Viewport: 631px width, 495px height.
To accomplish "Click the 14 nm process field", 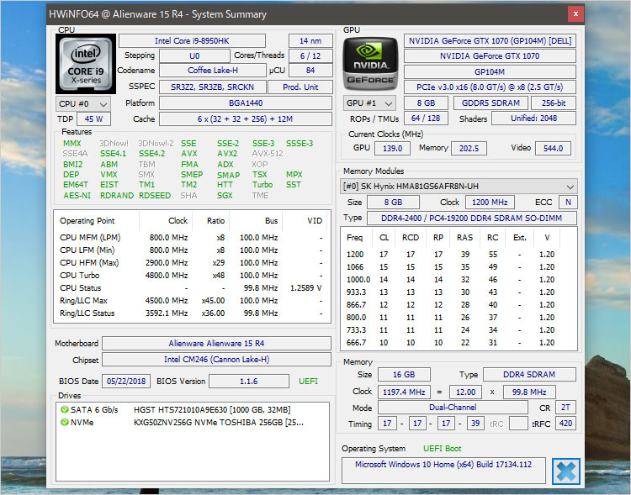I will (310, 40).
